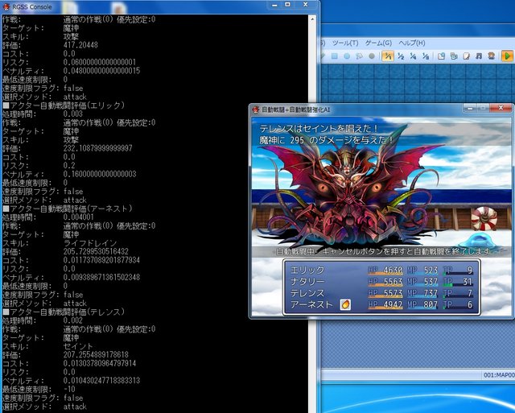The width and height of the screenshot is (515, 413).
Task: Open the ヘルプ(H) menu
Action: coord(412,43)
